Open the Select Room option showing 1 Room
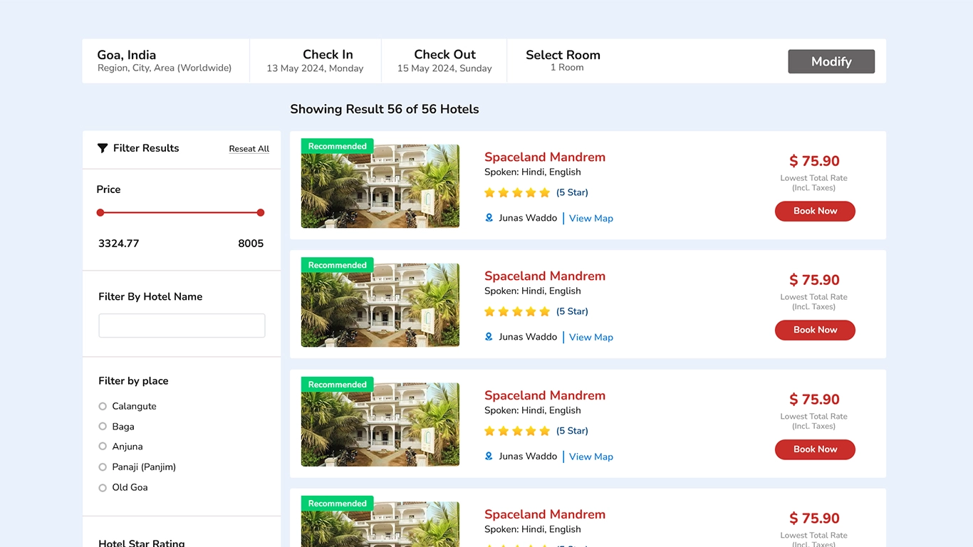Screen dimensions: 973x547 tap(563, 61)
